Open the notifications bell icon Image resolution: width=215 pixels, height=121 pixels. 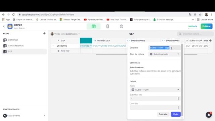tap(209, 115)
